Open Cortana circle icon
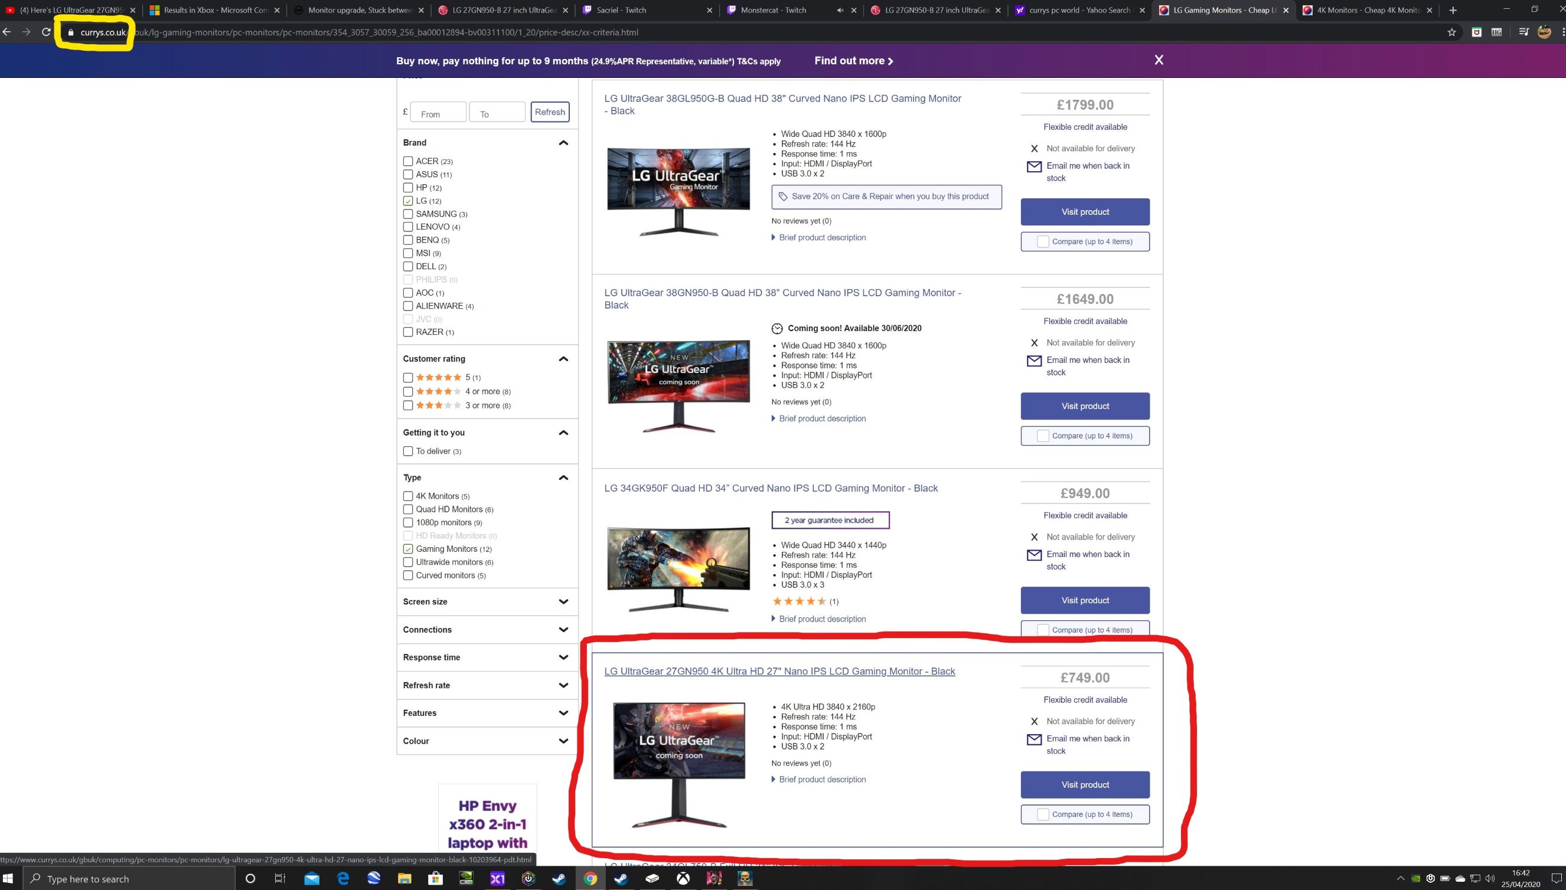Viewport: 1566px width, 890px height. click(x=250, y=878)
